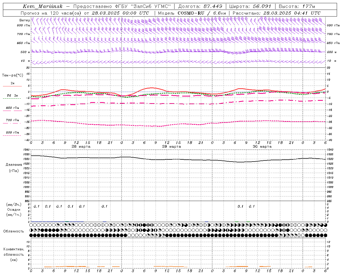Select the Высота: 177м elevation text
Image resolution: width=341 pixels, height=273 pixels.
[297, 6]
